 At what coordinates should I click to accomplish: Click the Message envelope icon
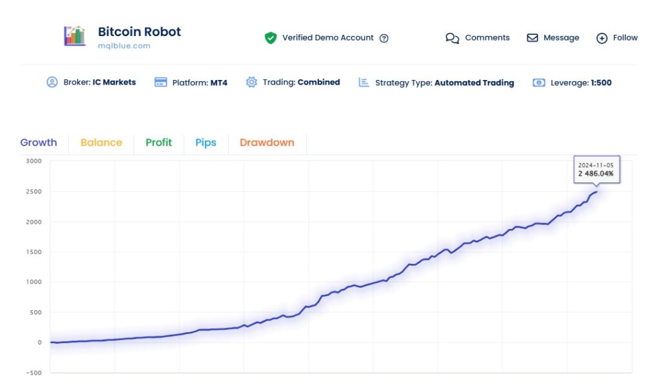coord(534,38)
